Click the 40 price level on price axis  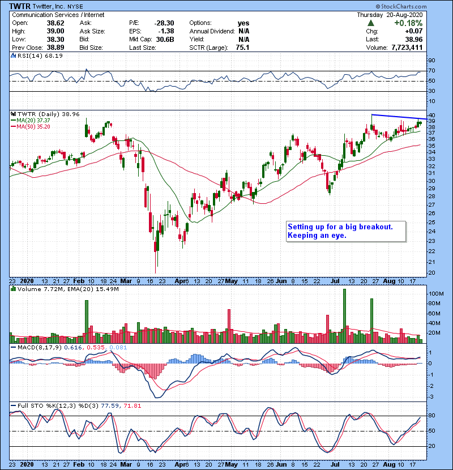[431, 116]
